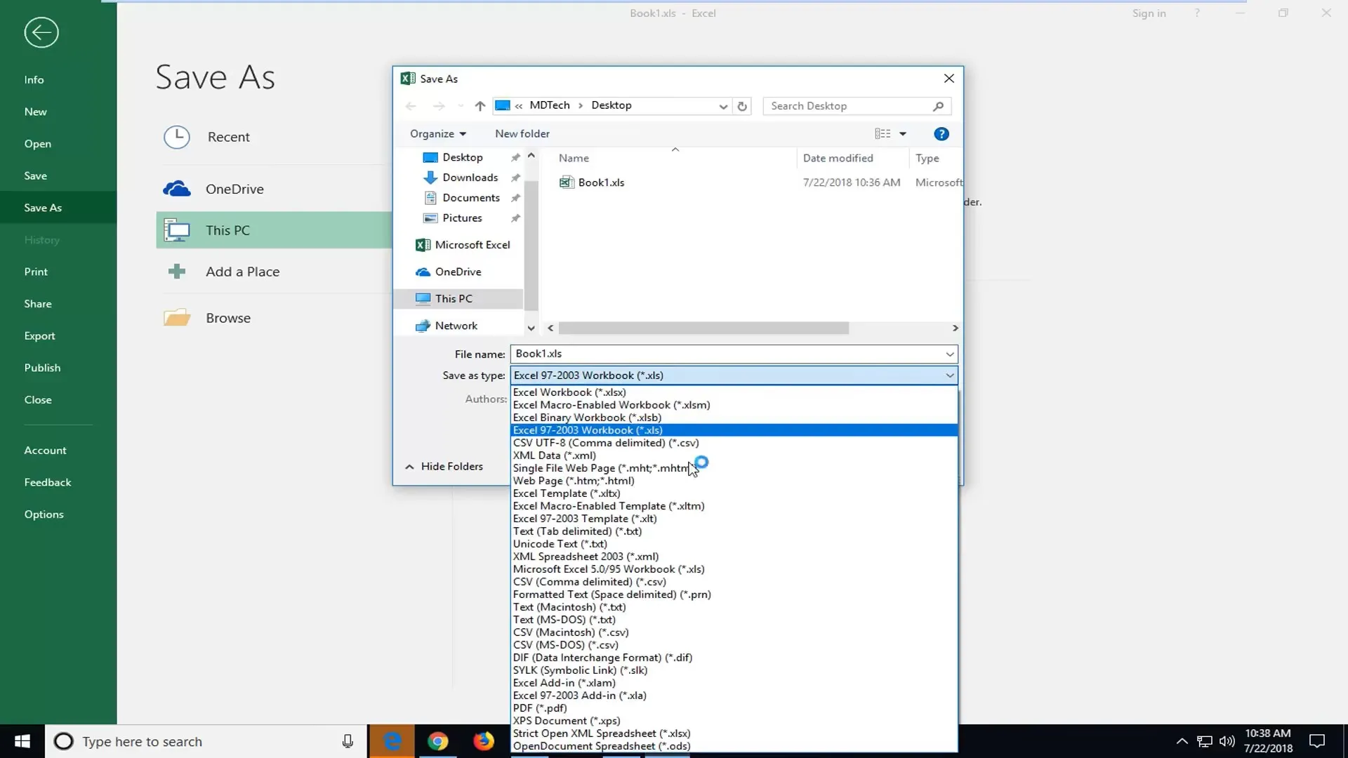Expand the Save as type dropdown
This screenshot has width=1348, height=758.
[949, 375]
